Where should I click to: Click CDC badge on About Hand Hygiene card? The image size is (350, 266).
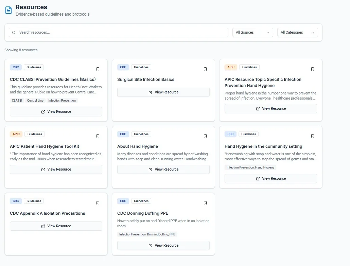123,134
